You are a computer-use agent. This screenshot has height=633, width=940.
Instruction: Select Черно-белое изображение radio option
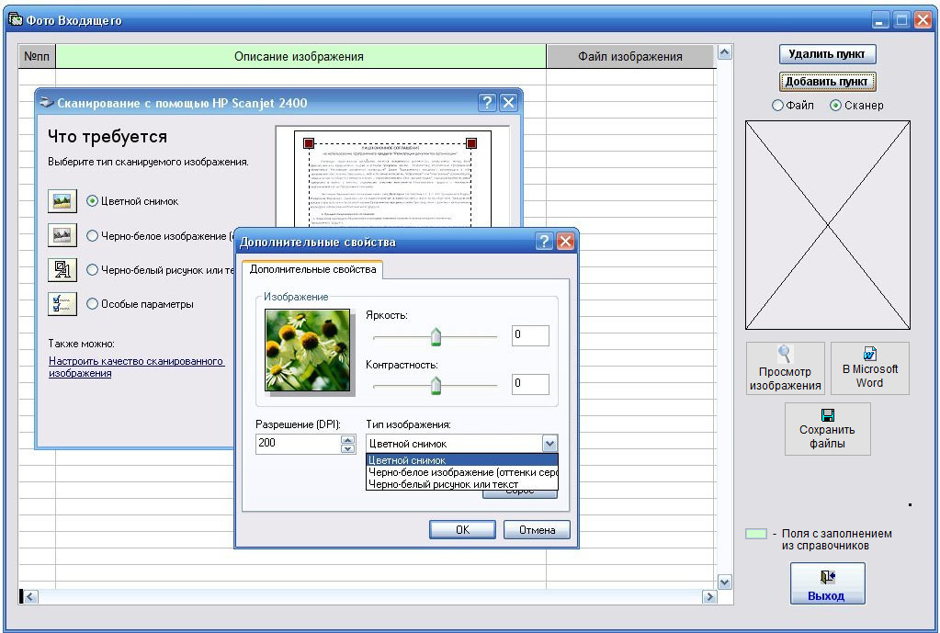click(x=92, y=235)
